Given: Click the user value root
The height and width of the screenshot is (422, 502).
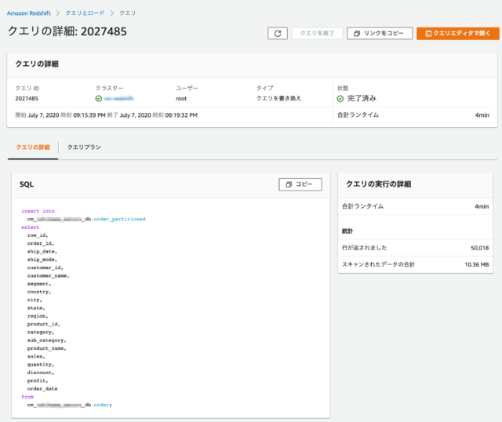Looking at the screenshot, I should pos(181,99).
